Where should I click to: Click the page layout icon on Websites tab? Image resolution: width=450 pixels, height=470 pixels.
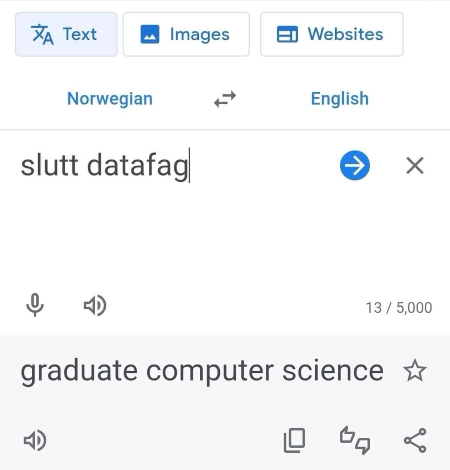287,35
